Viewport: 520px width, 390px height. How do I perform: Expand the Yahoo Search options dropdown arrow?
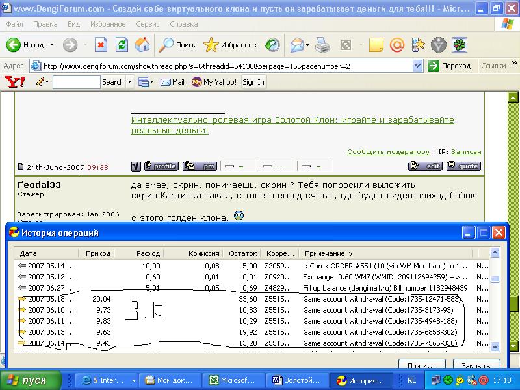point(130,82)
